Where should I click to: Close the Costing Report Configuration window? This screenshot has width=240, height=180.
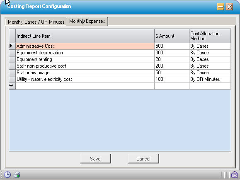[229, 7]
